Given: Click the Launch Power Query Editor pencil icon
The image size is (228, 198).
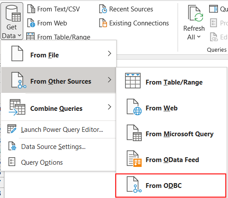Looking at the screenshot, I should click(12, 129).
